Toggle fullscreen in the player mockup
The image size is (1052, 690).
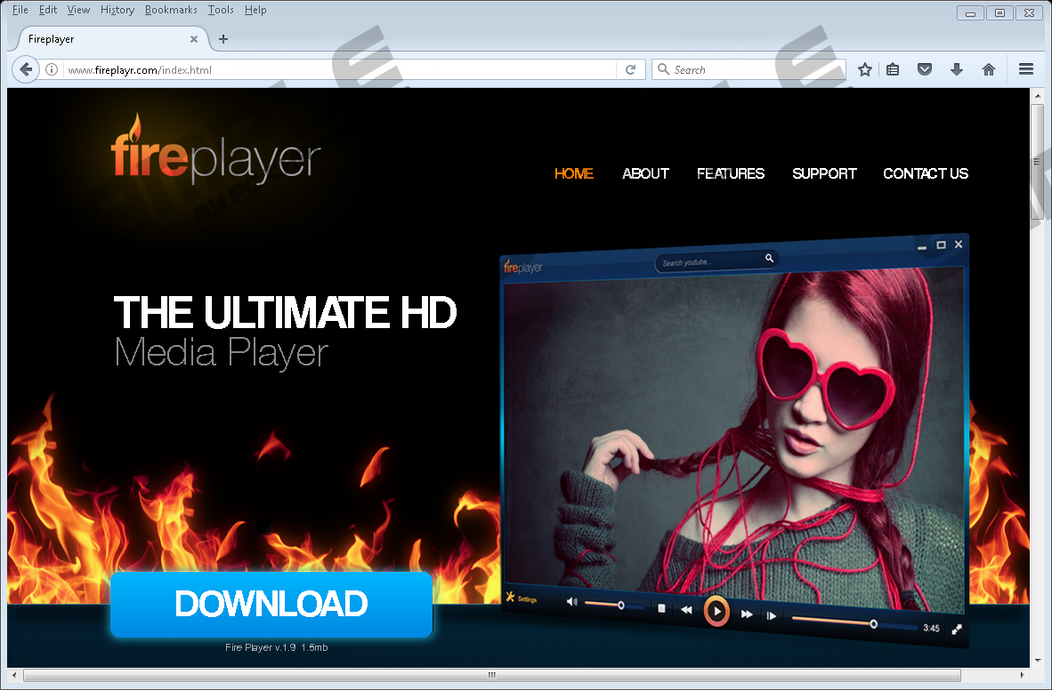pyautogui.click(x=957, y=629)
